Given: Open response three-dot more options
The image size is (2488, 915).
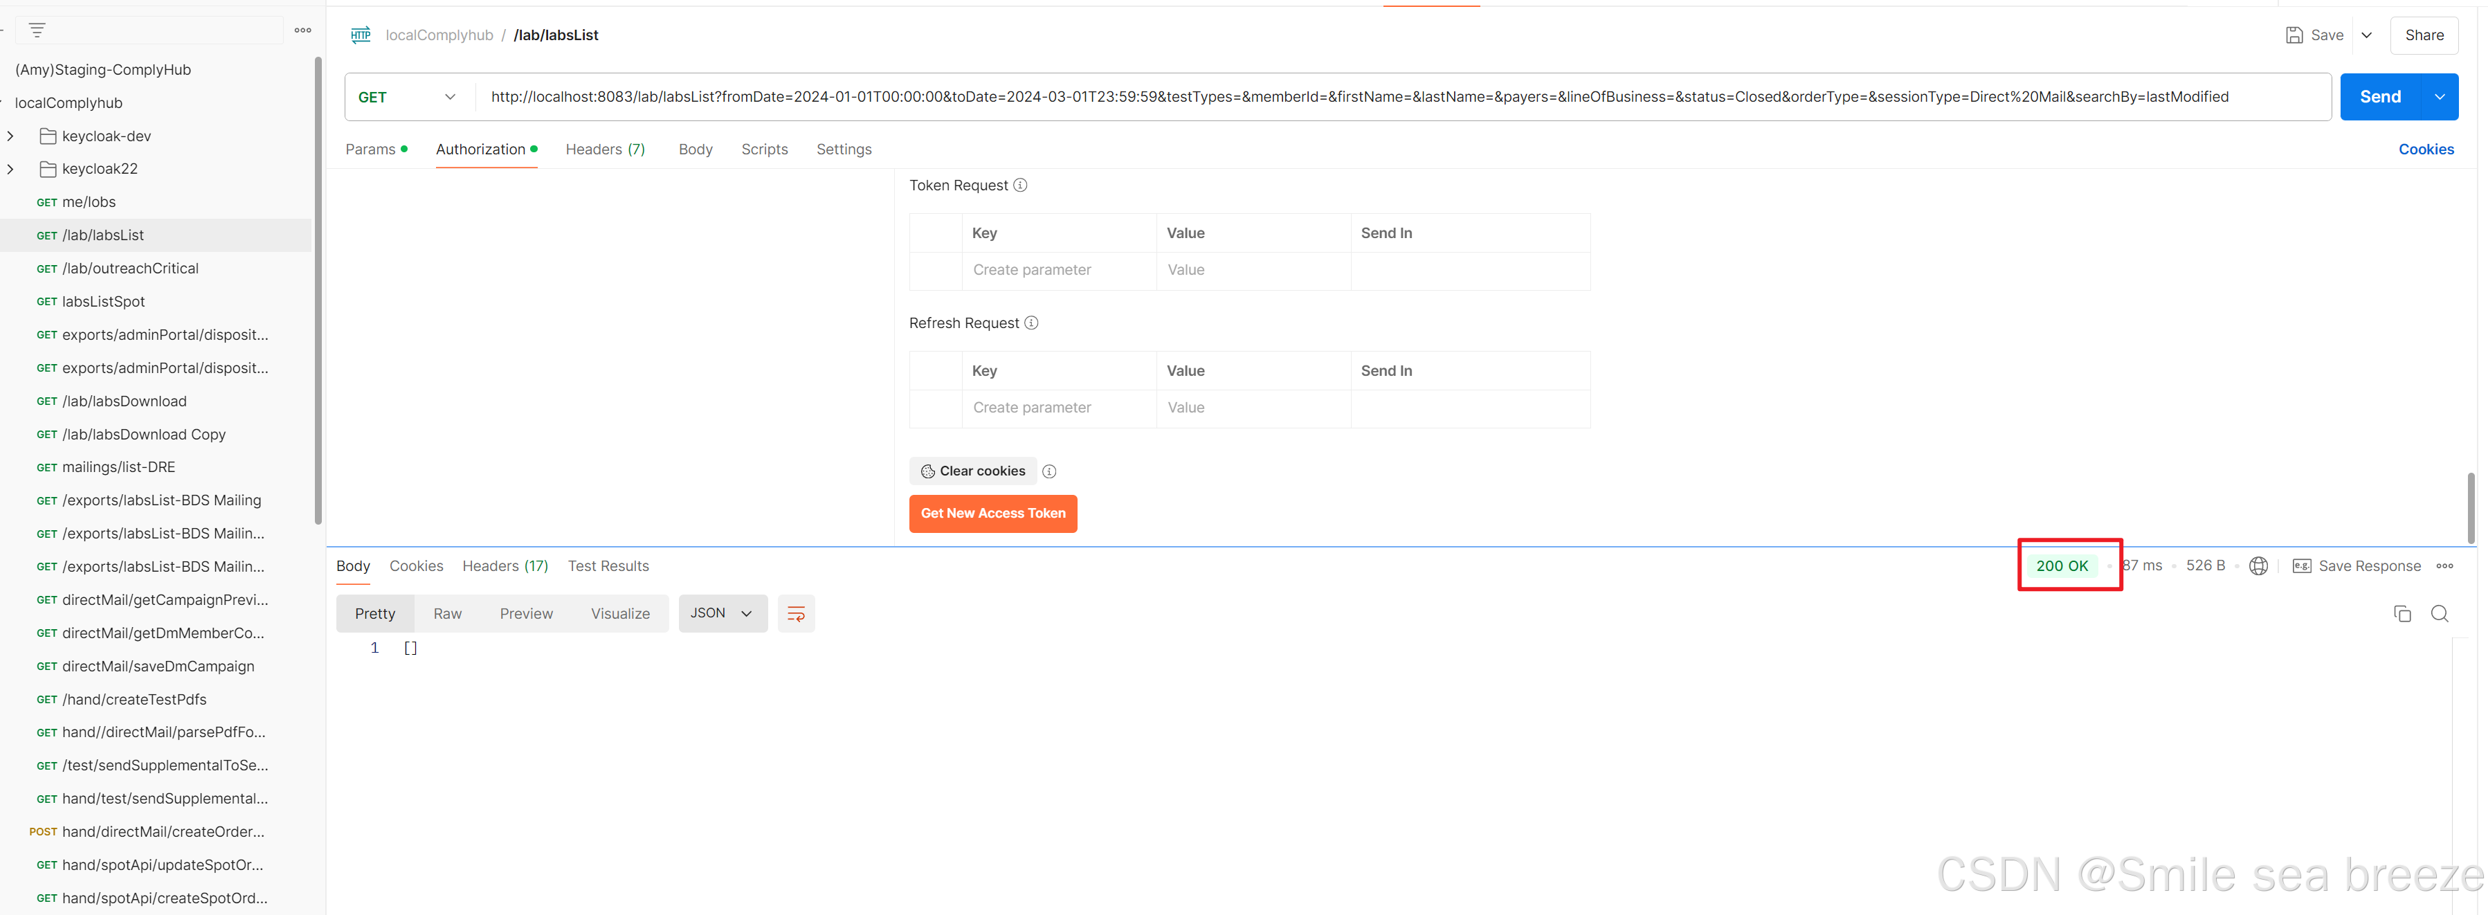Looking at the screenshot, I should [x=2444, y=566].
